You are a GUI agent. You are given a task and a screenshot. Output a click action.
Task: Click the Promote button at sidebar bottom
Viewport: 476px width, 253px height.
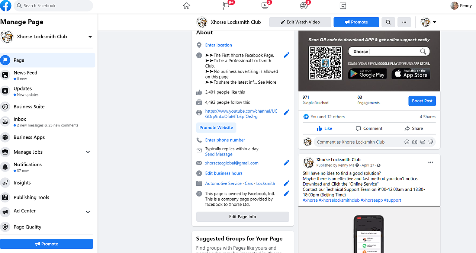click(x=46, y=244)
